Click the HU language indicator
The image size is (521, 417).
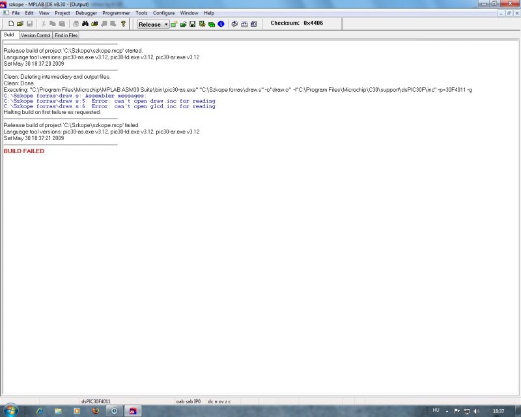[436, 410]
